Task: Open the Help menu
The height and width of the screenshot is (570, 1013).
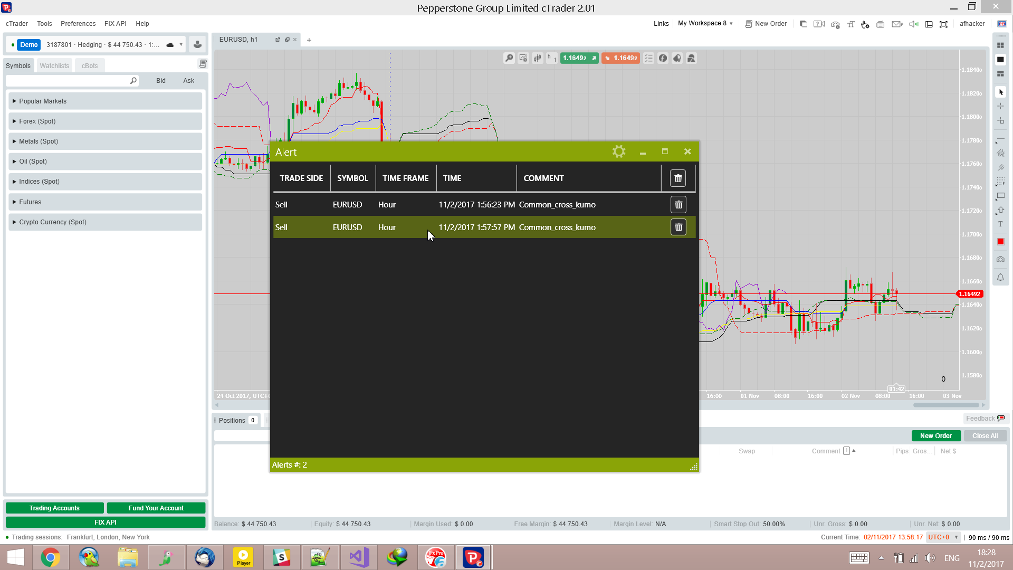Action: click(142, 24)
